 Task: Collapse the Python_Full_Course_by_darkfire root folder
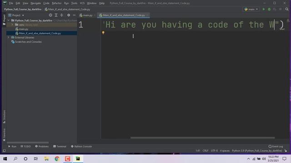pyautogui.click(x=9, y=20)
